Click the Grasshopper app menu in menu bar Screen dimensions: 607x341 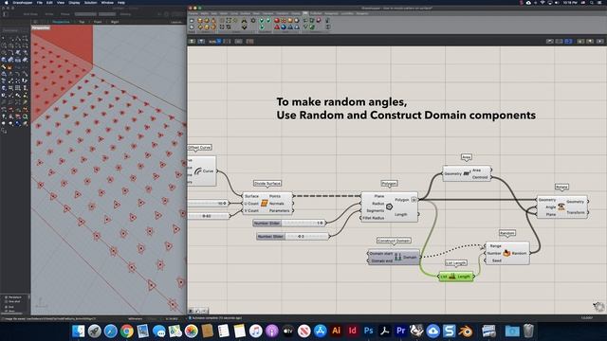tap(23, 2)
